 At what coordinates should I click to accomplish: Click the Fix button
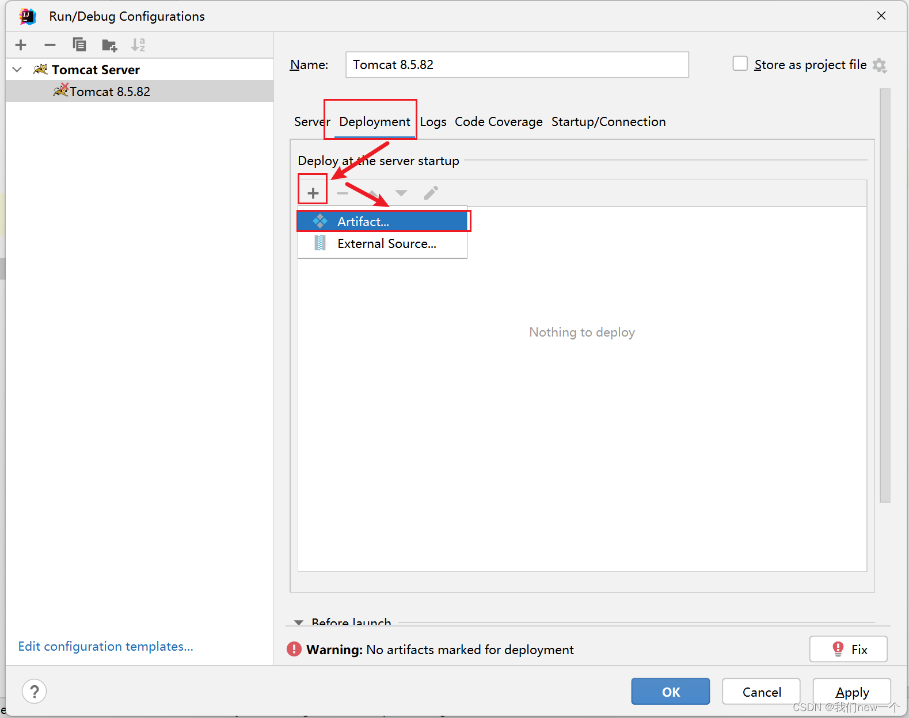click(848, 649)
